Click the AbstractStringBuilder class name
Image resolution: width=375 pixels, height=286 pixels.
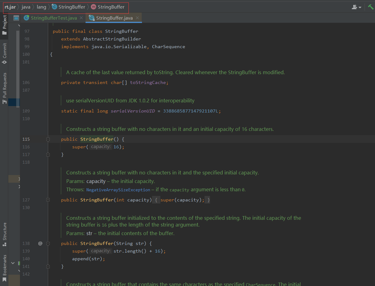pyautogui.click(x=112, y=39)
